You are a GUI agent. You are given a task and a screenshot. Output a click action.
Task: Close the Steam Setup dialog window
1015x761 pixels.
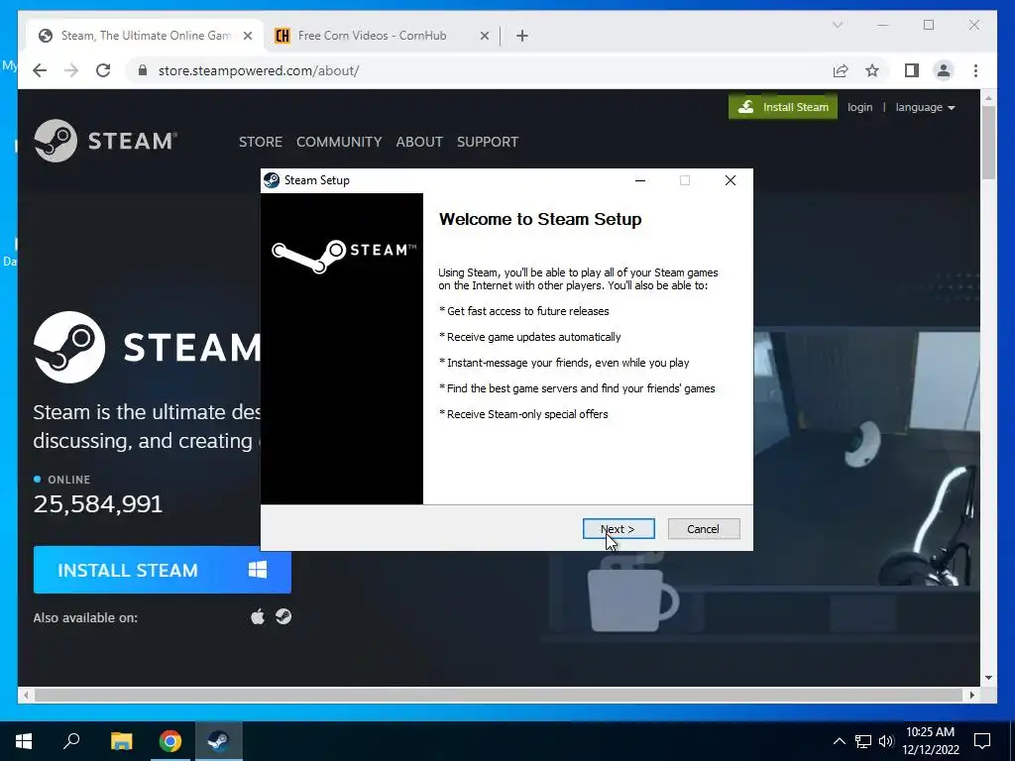pos(731,180)
